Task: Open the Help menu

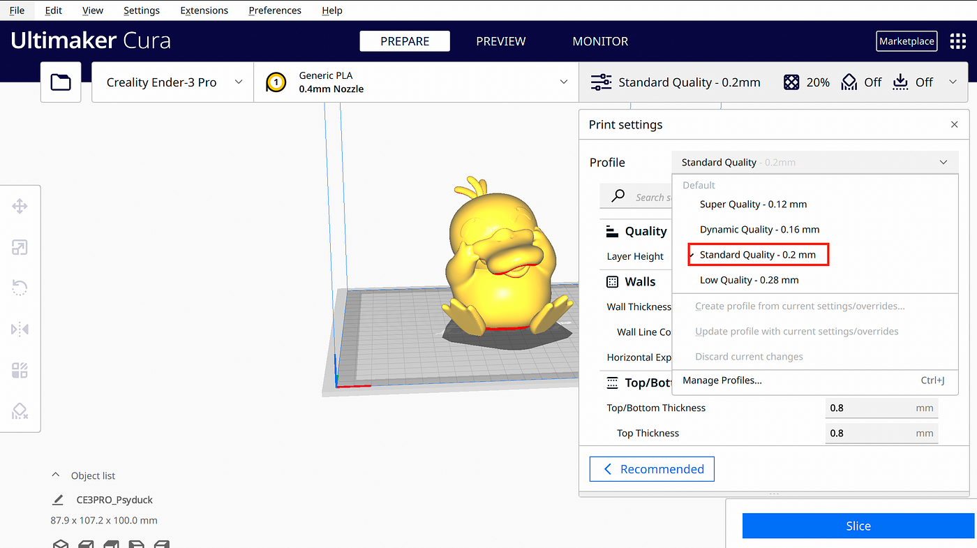Action: coord(332,10)
